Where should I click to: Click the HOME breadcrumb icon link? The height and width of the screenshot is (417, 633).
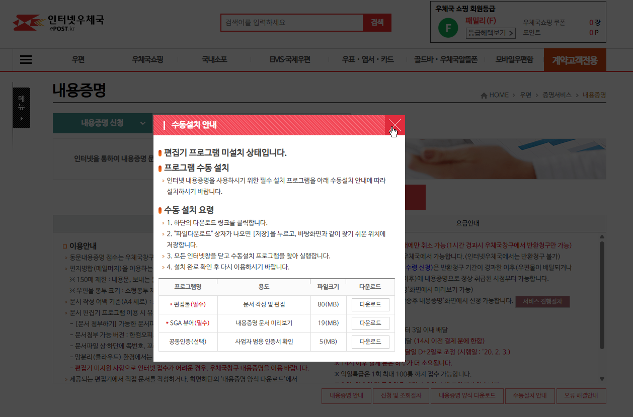[x=495, y=95]
